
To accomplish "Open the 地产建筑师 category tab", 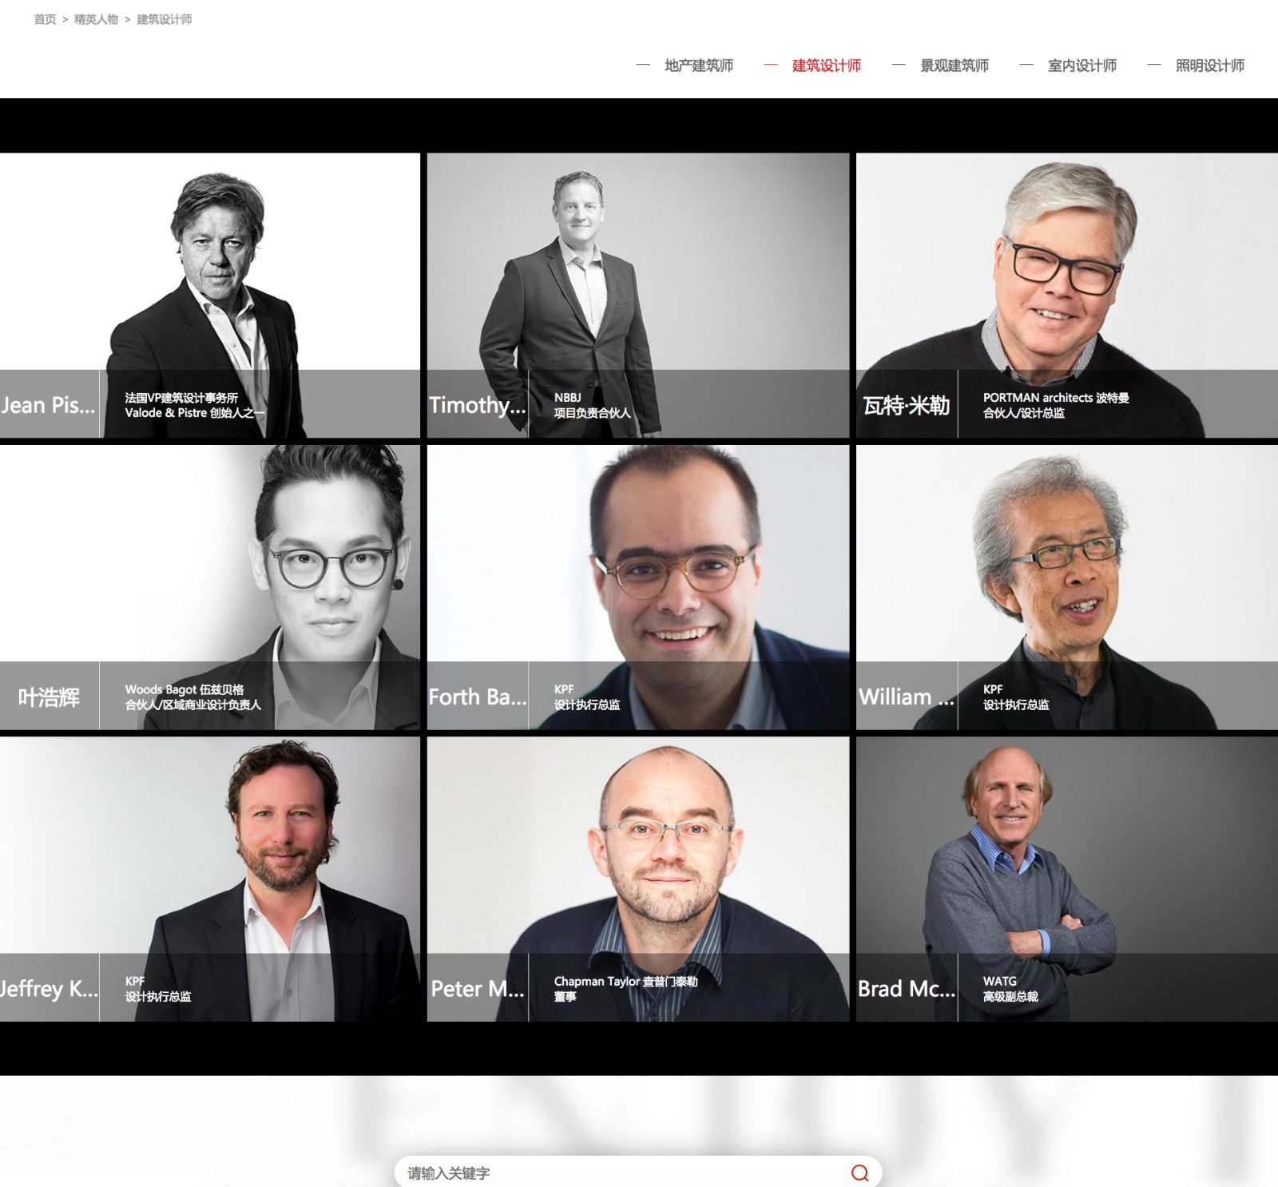I will 698,66.
